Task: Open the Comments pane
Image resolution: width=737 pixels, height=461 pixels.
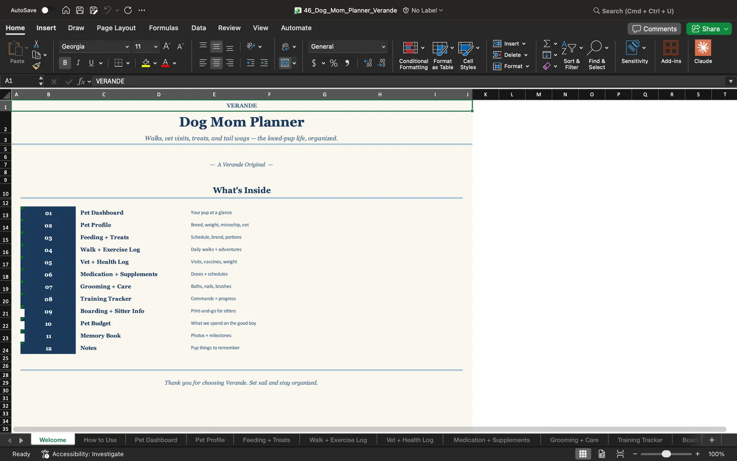Action: coord(654,29)
